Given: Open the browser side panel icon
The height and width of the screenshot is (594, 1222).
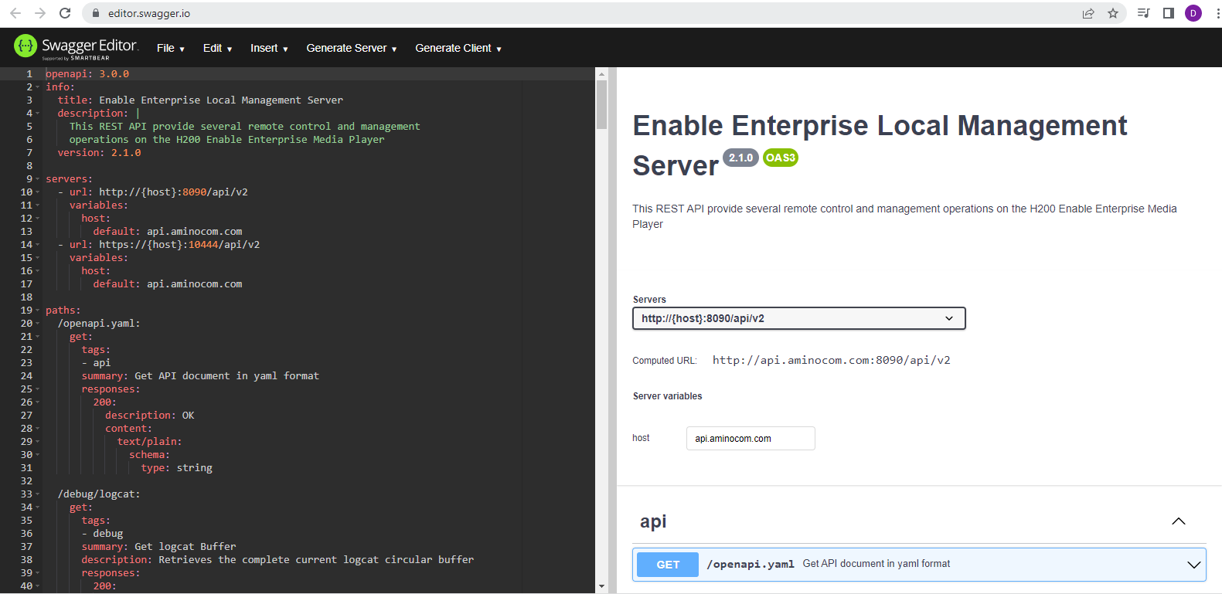Looking at the screenshot, I should pos(1169,13).
